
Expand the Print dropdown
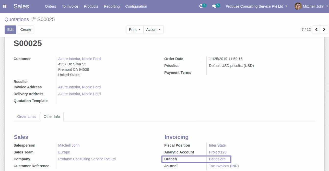click(x=135, y=30)
